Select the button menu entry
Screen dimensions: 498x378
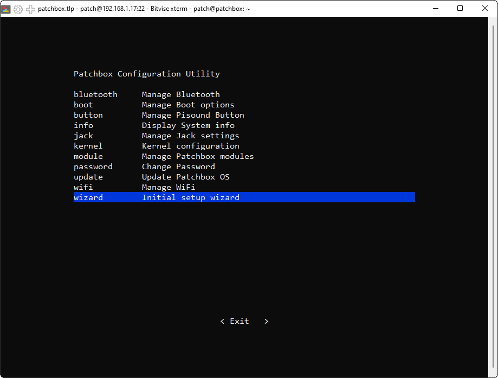click(88, 115)
